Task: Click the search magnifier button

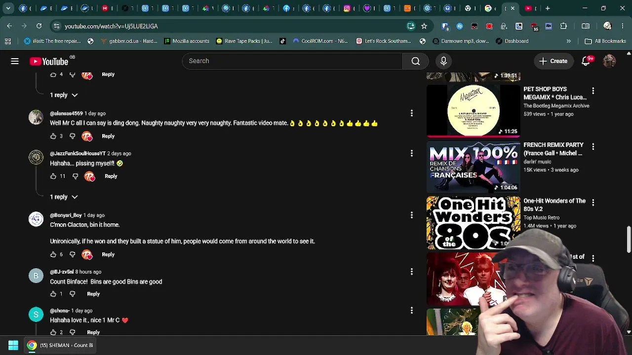Action: tap(416, 61)
